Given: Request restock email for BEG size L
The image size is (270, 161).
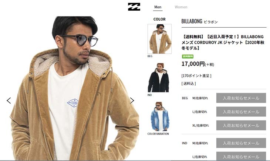Looking at the screenshot, I should (241, 112).
